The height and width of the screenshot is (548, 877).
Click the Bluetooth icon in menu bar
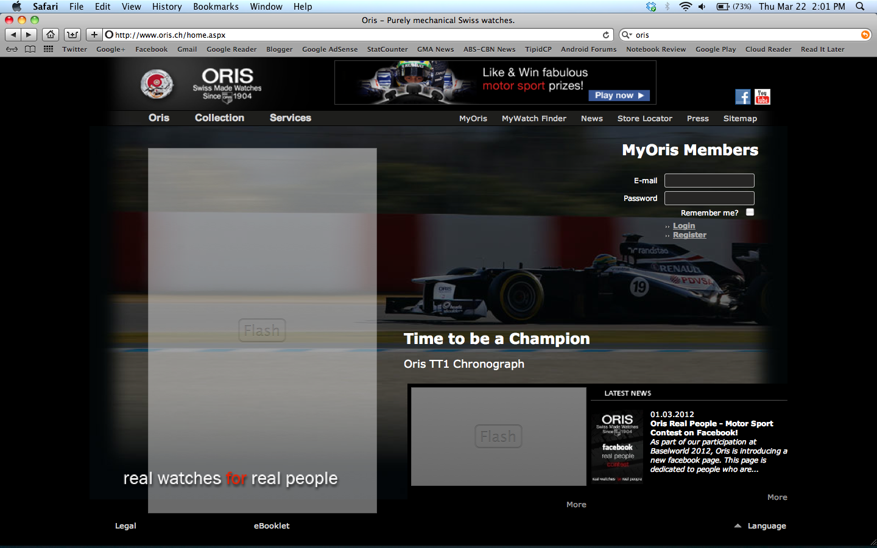pyautogui.click(x=667, y=7)
